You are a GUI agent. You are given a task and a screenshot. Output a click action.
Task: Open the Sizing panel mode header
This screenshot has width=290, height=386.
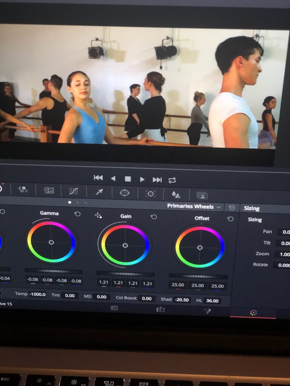[x=252, y=208]
